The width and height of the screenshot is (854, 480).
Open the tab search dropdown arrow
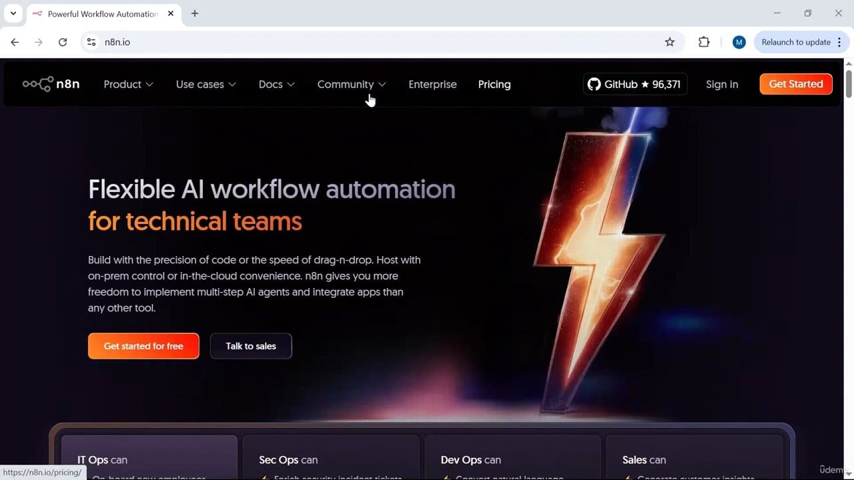click(x=13, y=13)
